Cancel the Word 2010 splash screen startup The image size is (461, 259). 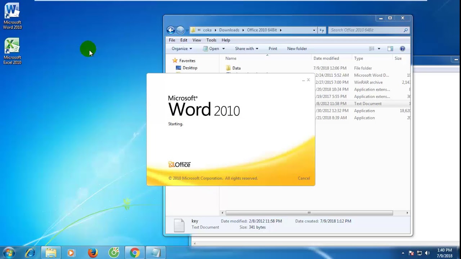(304, 178)
